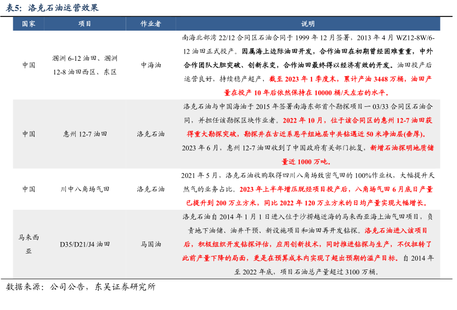457x310 pixels.
Task: Click 中国 in the 惠州 12-7 油田 row
Action: [x=29, y=134]
